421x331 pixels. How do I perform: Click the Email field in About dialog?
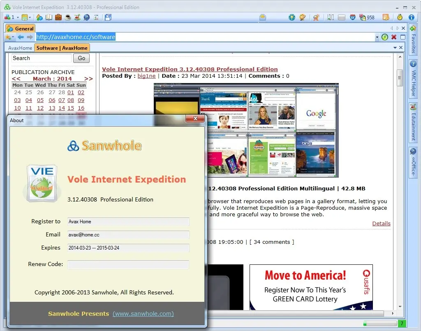pos(128,235)
